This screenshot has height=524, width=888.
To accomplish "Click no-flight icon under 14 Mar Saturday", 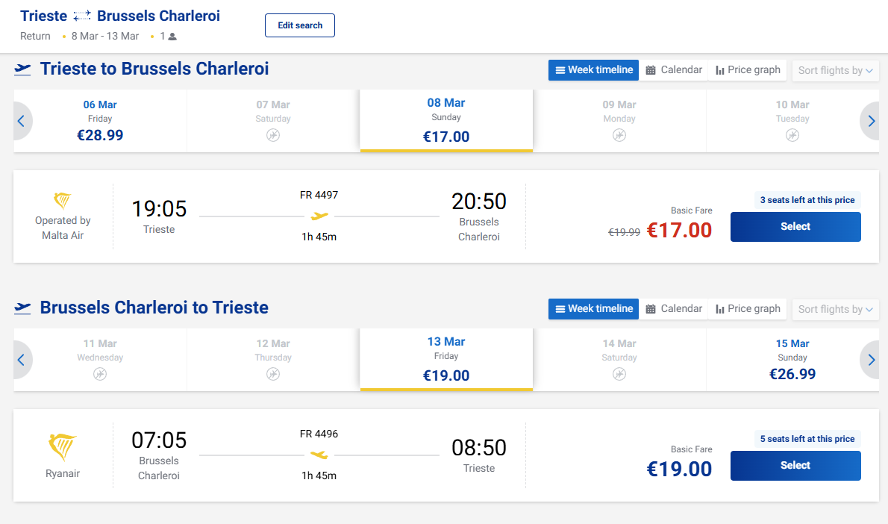I will point(619,374).
